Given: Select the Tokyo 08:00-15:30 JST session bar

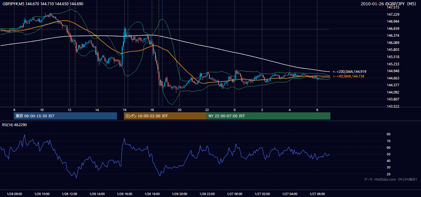Looking at the screenshot, I should pos(66,116).
